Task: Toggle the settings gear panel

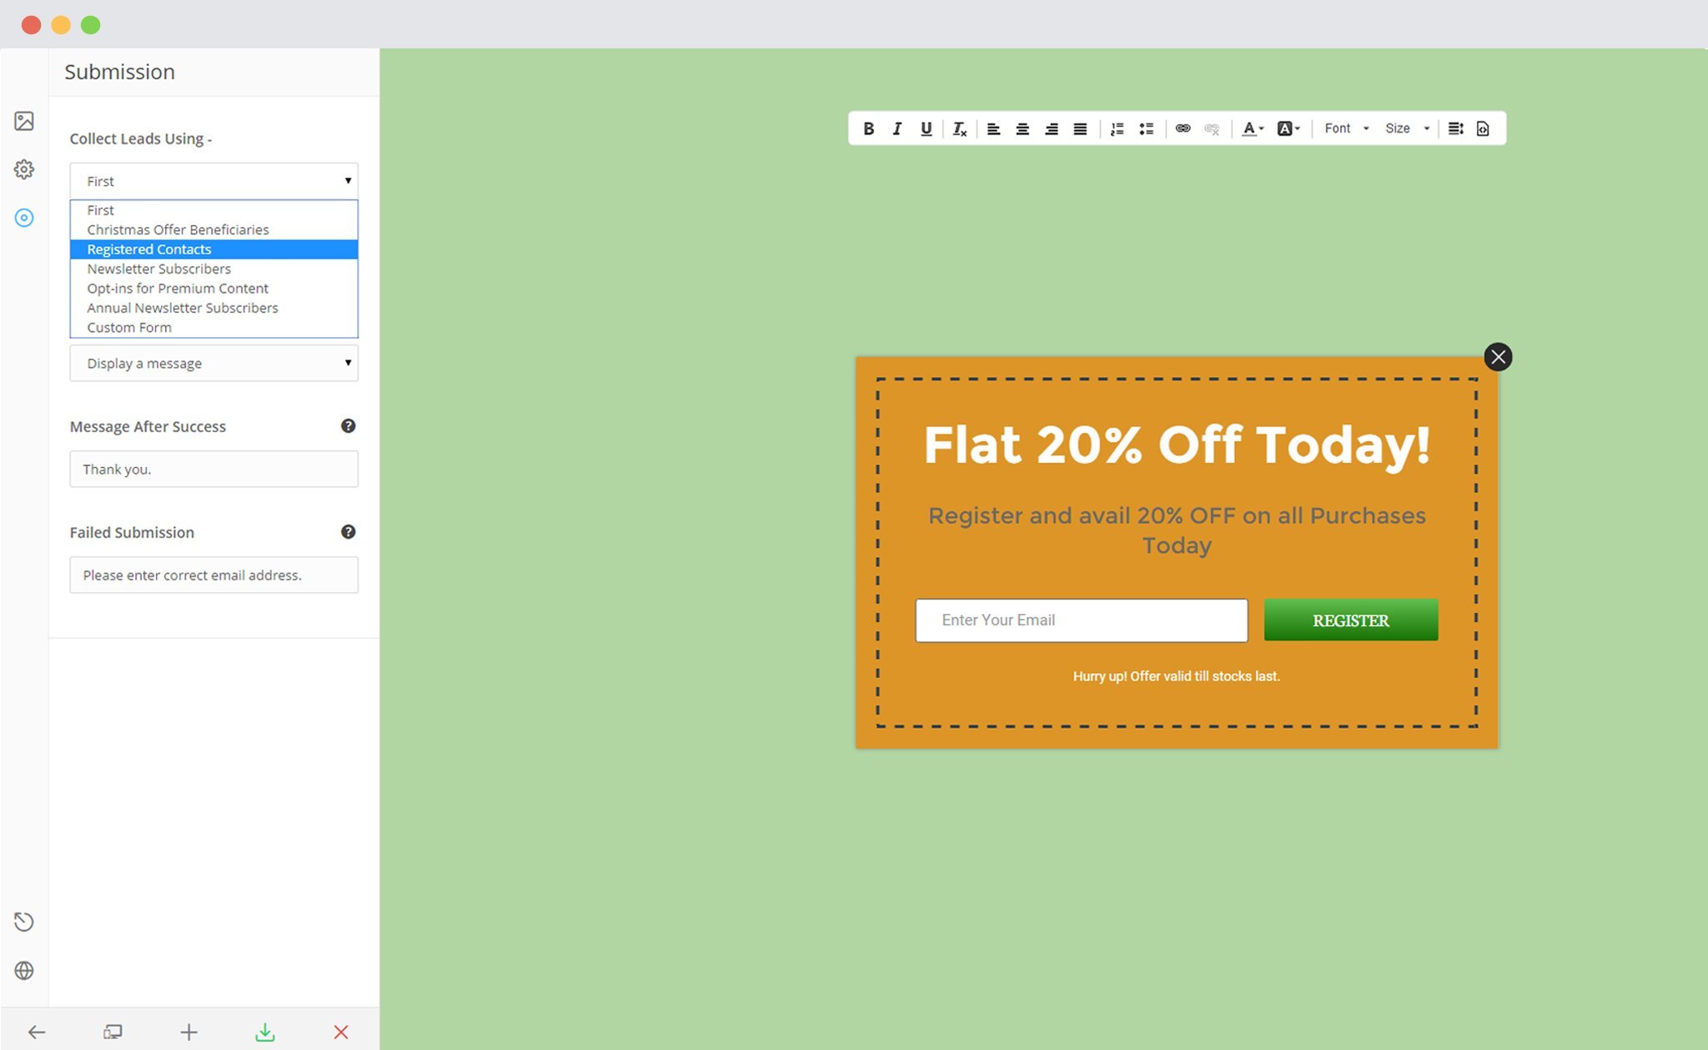Action: tap(24, 168)
